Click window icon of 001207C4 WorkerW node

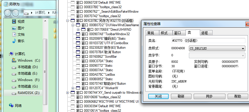[x=78, y=88]
